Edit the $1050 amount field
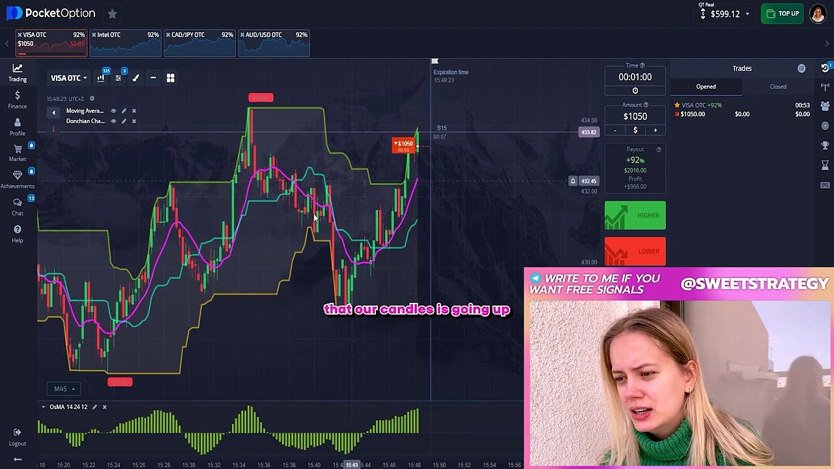 click(x=635, y=117)
